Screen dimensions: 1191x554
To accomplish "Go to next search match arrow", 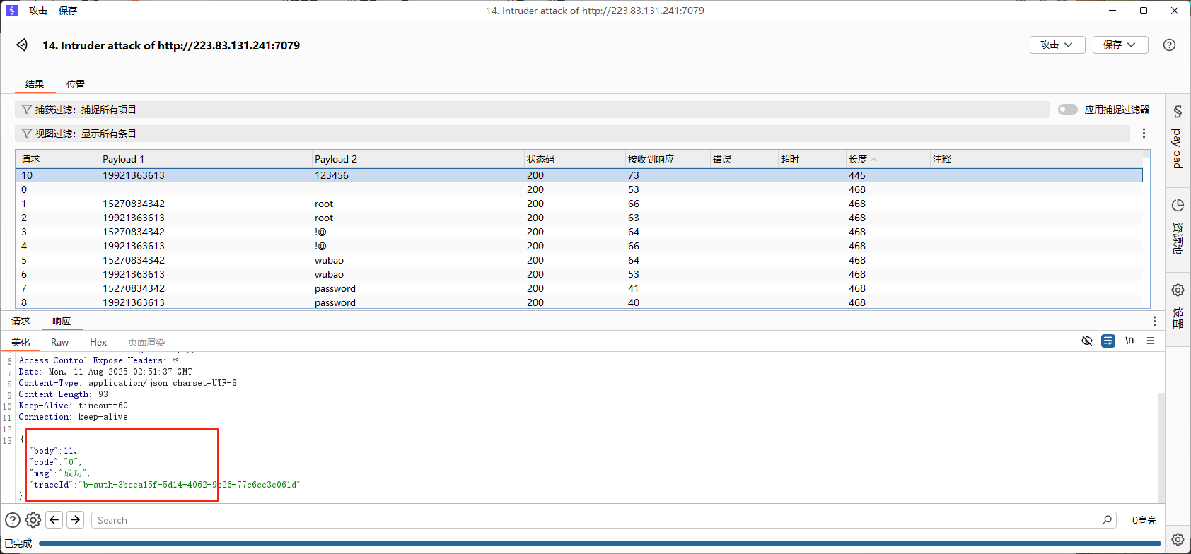I will [76, 520].
